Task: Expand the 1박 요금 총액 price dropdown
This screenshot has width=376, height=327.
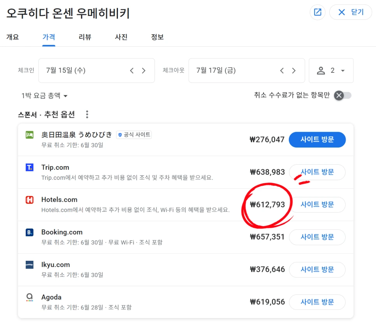Action: coord(44,96)
